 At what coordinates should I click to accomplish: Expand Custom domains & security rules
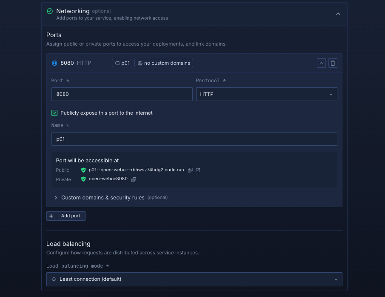103,198
